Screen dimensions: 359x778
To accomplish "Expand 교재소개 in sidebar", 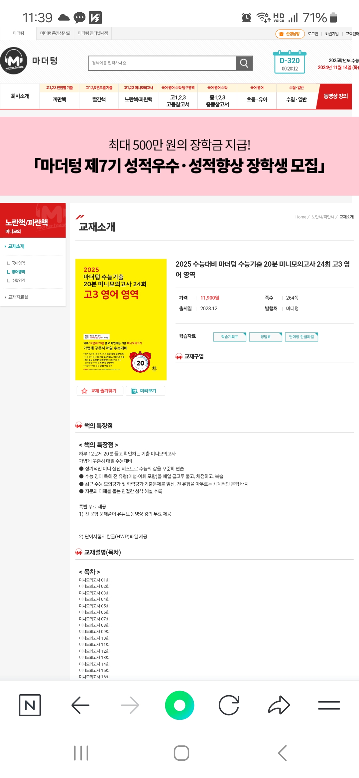I will point(16,246).
